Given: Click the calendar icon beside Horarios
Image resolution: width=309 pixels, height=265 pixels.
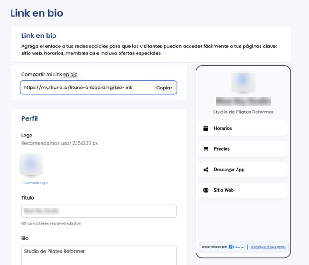Looking at the screenshot, I should tap(206, 129).
